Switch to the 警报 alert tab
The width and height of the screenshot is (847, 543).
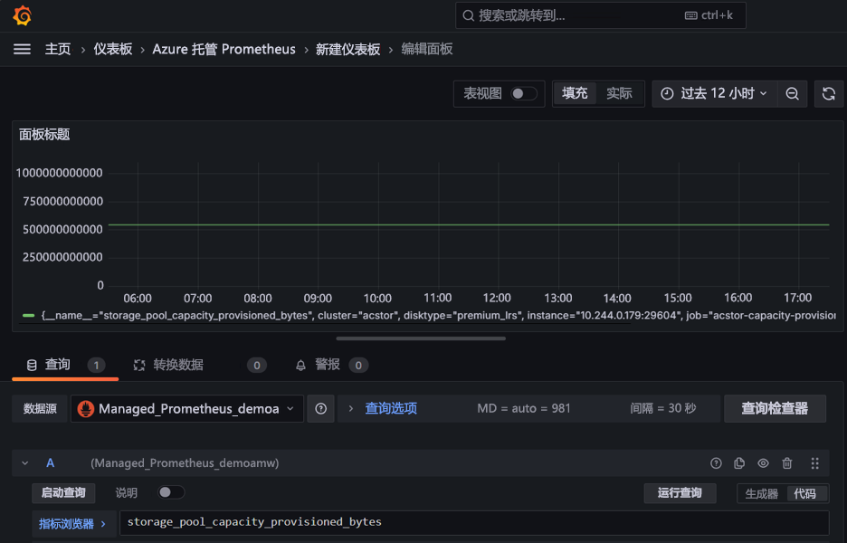(x=328, y=365)
